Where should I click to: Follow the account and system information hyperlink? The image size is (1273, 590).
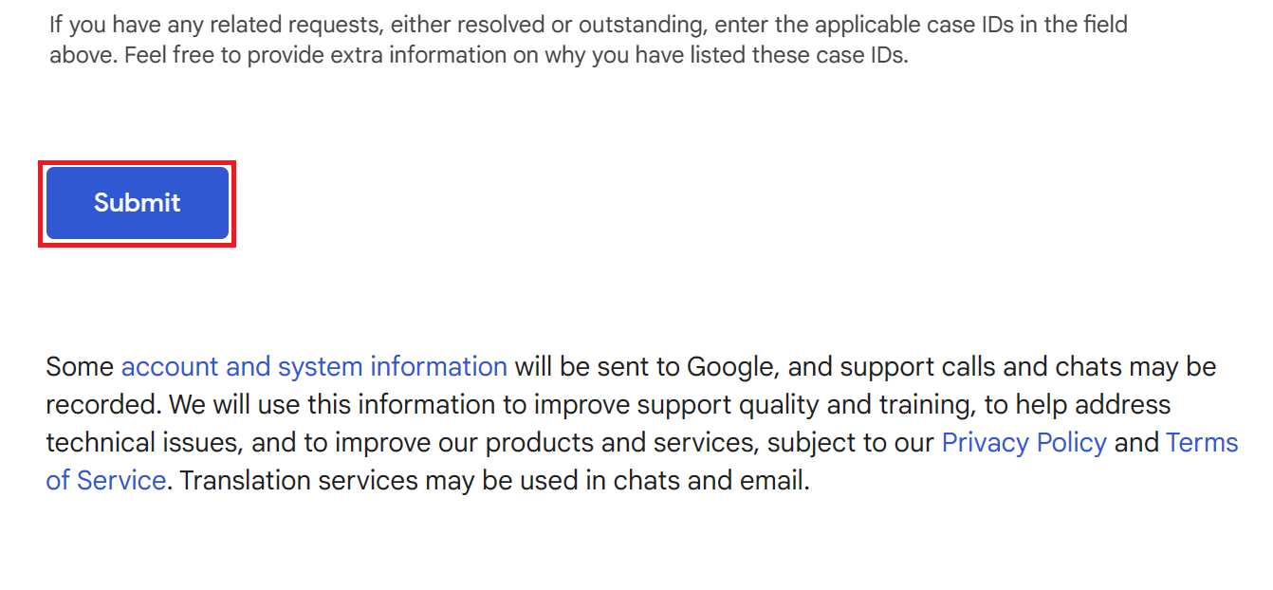(x=313, y=366)
